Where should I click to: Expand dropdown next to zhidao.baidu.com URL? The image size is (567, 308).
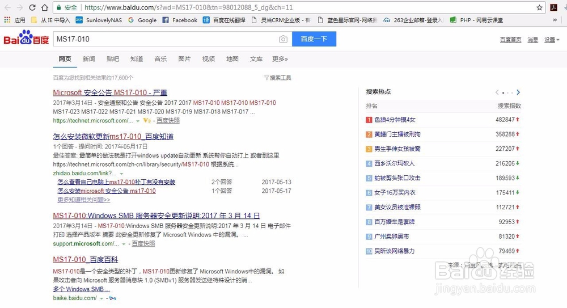[x=121, y=174]
